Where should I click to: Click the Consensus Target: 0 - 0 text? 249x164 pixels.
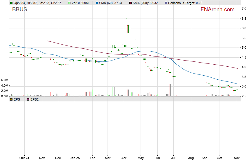[185, 3]
